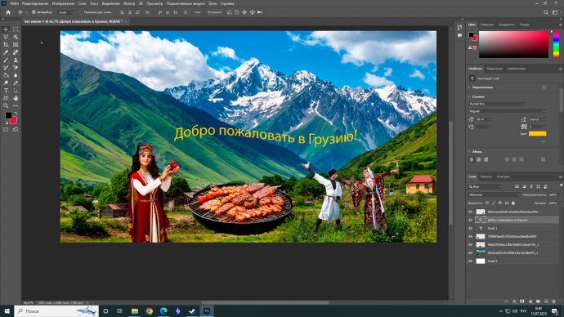Click the hue slider in Color panel
Viewport: 564px width, 317px height.
click(556, 44)
